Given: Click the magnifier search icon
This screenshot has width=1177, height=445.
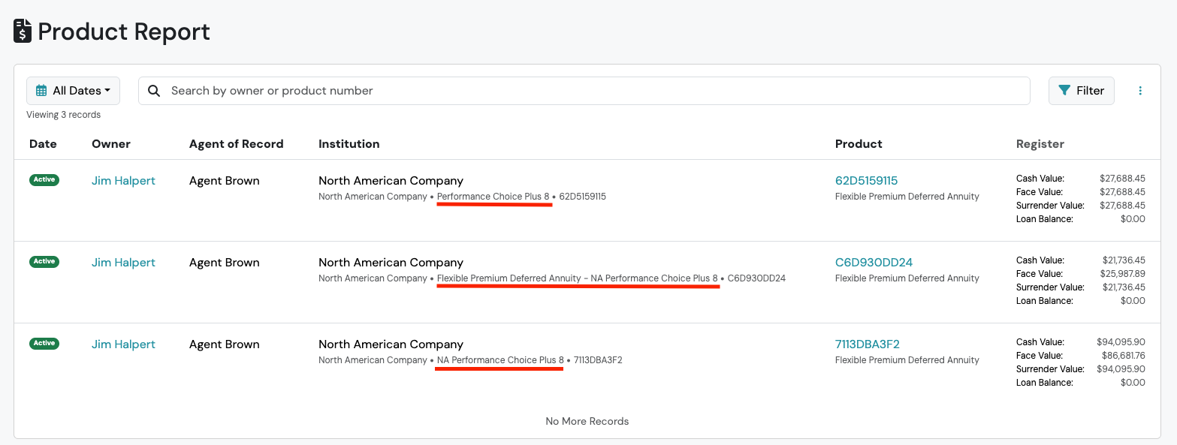Looking at the screenshot, I should coord(154,91).
